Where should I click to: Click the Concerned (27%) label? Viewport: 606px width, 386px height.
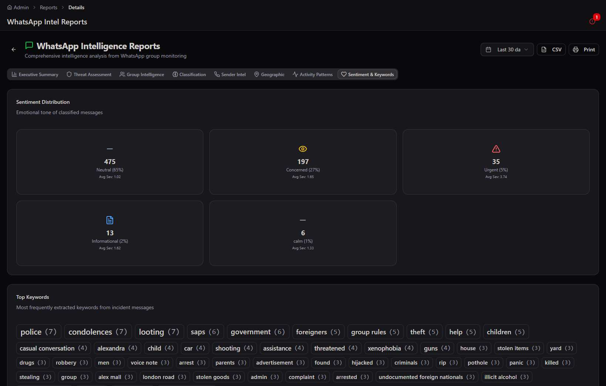click(303, 170)
